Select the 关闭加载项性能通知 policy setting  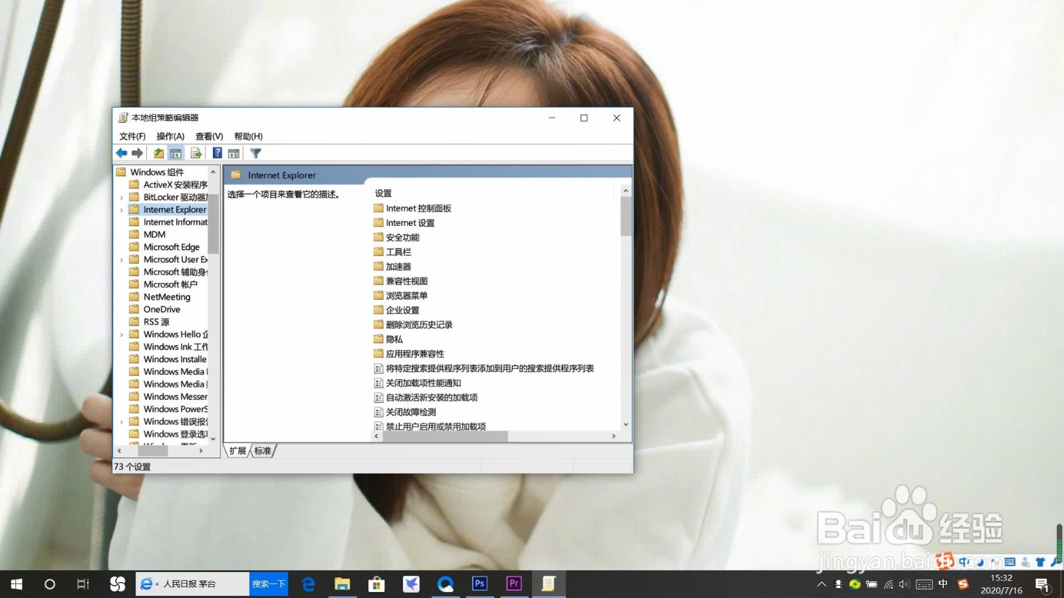[418, 383]
